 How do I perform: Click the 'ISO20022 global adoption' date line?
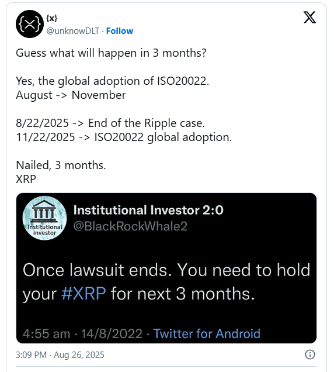pyautogui.click(x=124, y=137)
